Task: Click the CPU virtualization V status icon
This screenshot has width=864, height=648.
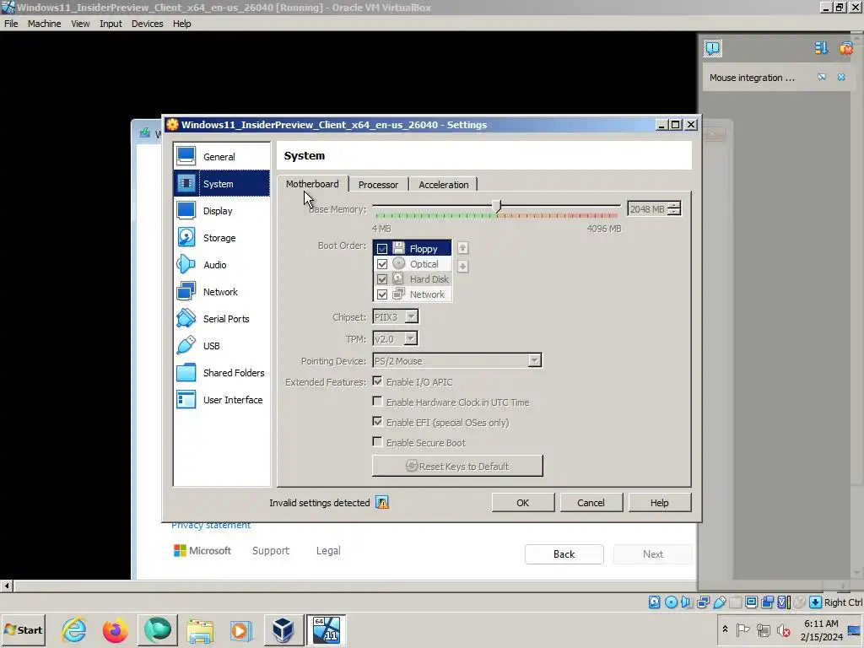Action: [x=784, y=602]
